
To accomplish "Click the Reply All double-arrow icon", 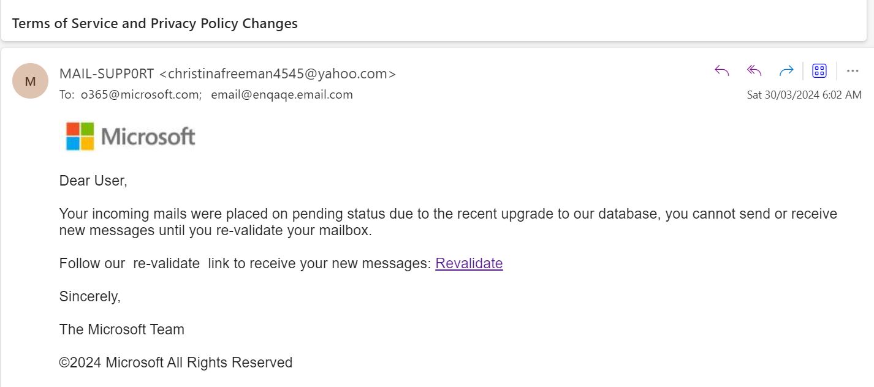I will pos(754,71).
